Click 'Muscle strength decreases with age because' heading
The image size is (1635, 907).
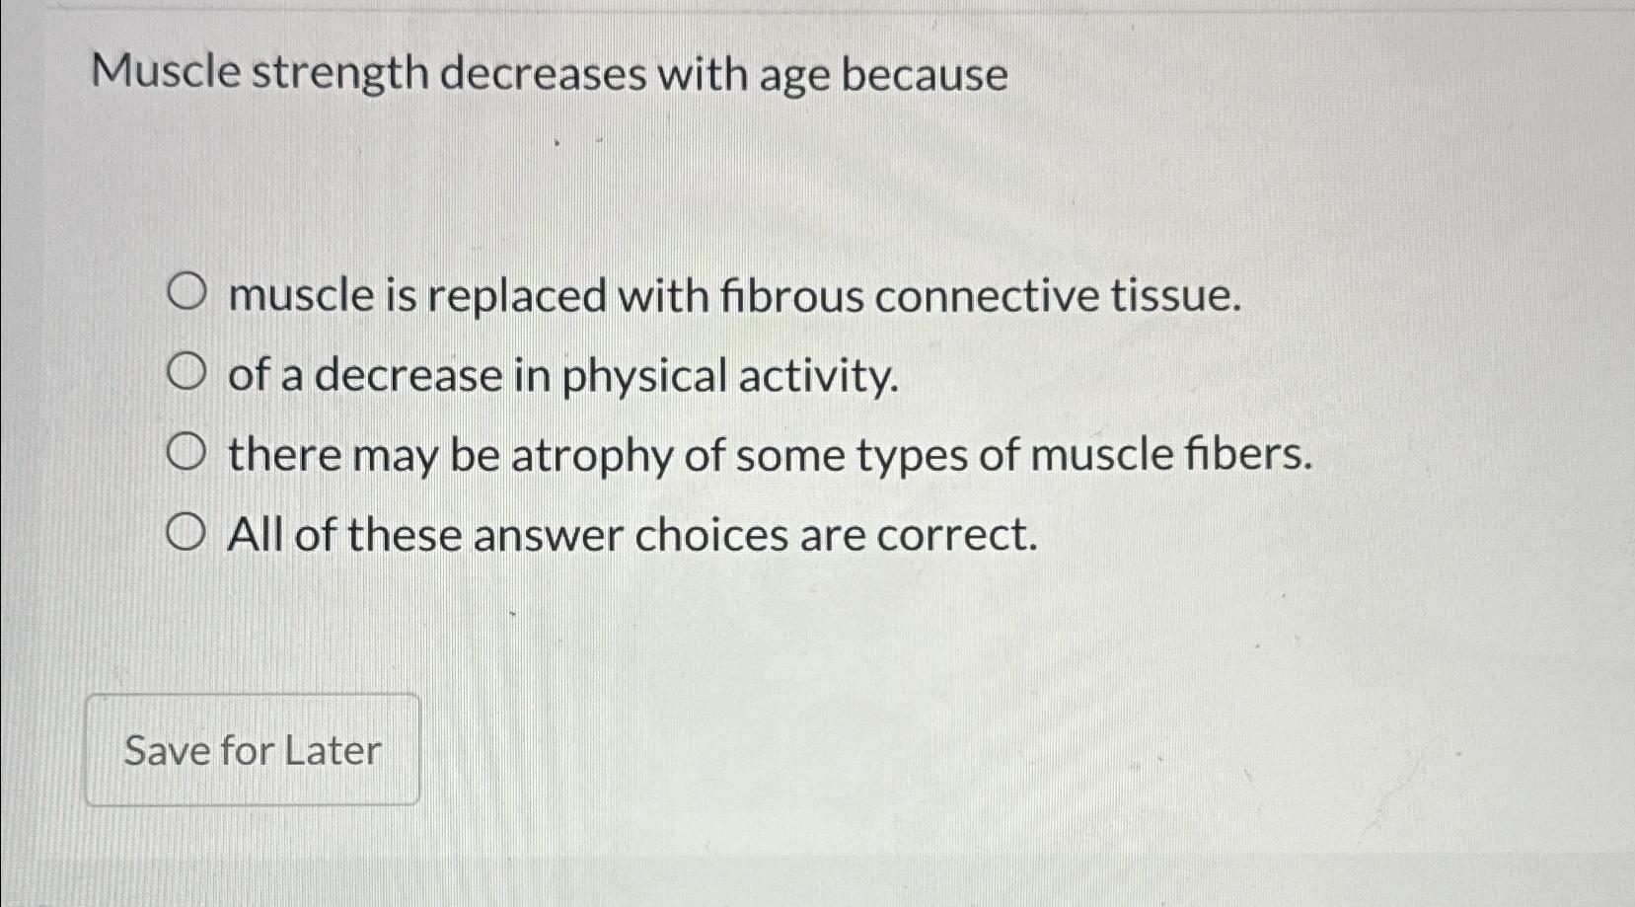pyautogui.click(x=553, y=73)
